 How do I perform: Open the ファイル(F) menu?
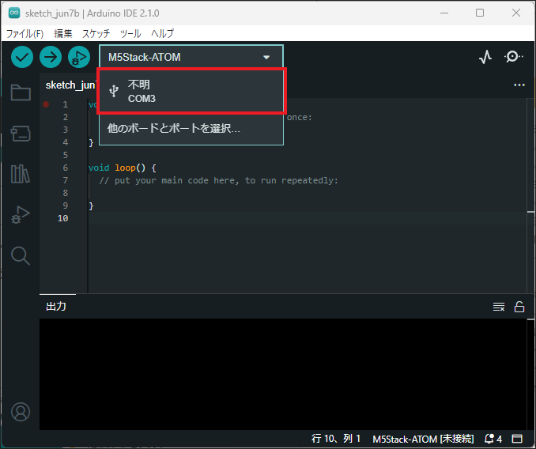tap(25, 33)
